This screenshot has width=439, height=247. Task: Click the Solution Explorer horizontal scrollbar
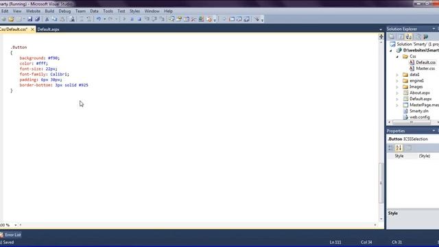point(412,122)
